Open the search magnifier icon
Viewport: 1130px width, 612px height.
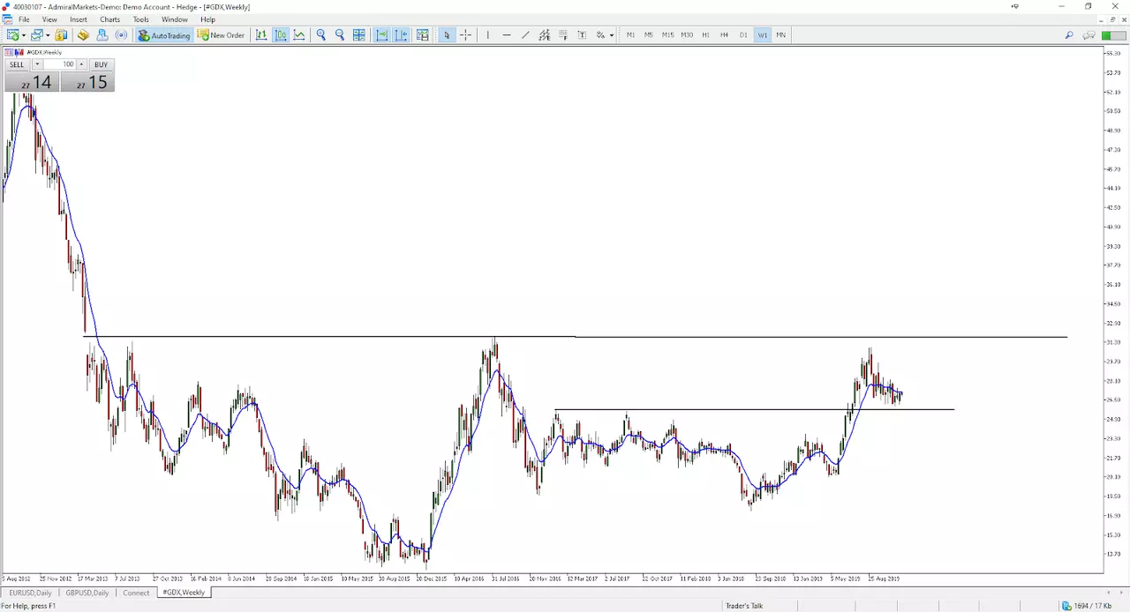click(x=1068, y=35)
